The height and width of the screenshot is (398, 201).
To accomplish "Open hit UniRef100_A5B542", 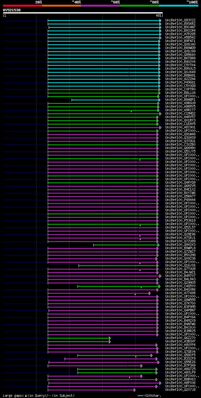I will (x=180, y=37).
